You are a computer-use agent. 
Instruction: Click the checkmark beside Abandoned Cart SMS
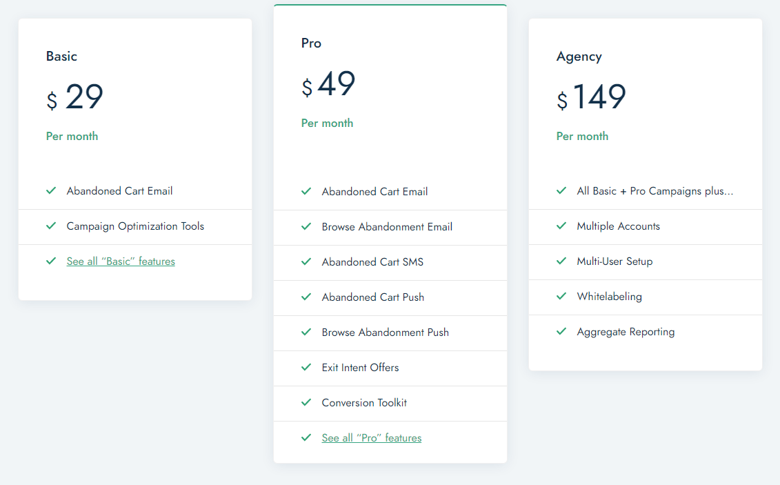(306, 261)
